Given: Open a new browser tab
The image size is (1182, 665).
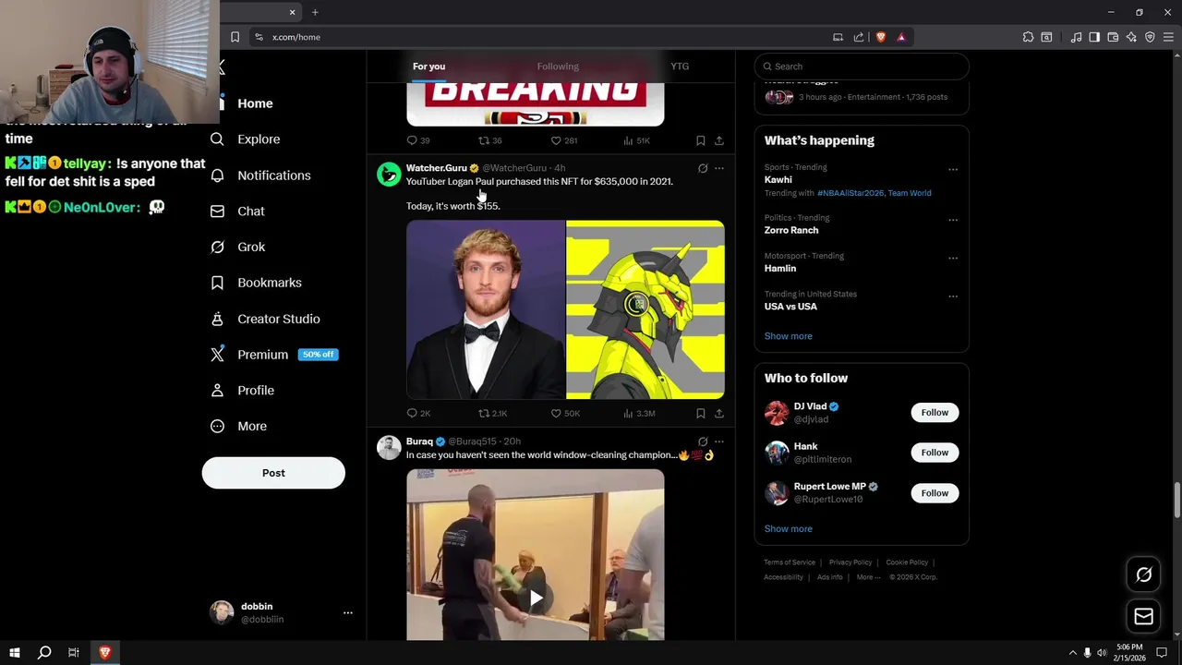Looking at the screenshot, I should point(315,12).
